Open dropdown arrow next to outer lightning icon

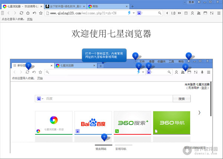[x=134, y=13]
